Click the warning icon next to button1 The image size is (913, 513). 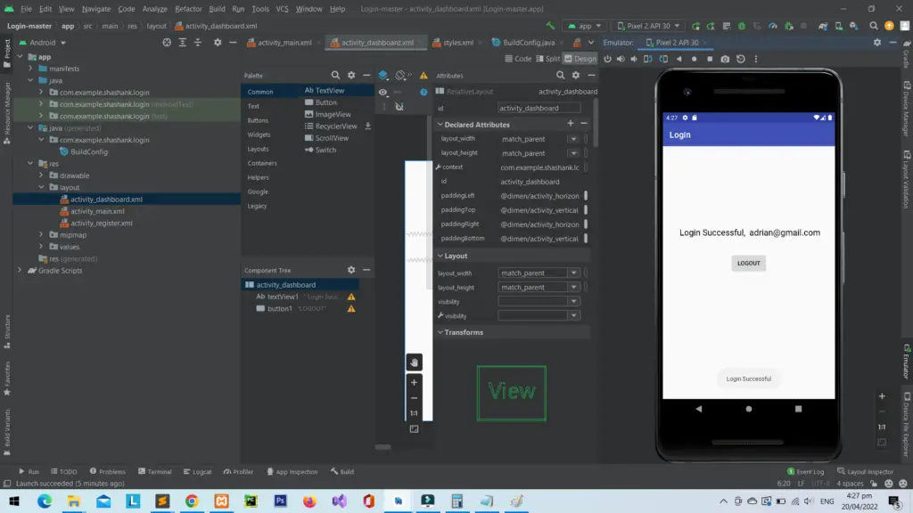pyautogui.click(x=352, y=310)
